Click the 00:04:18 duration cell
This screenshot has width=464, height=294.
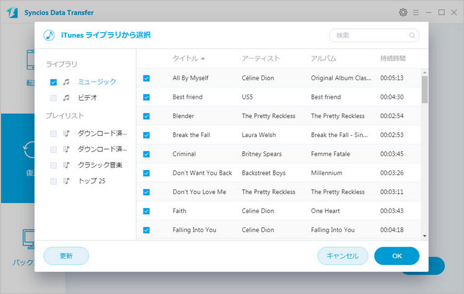(392, 230)
